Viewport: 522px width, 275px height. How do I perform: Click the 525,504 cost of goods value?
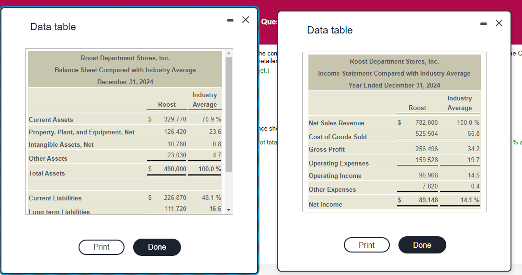(426, 134)
